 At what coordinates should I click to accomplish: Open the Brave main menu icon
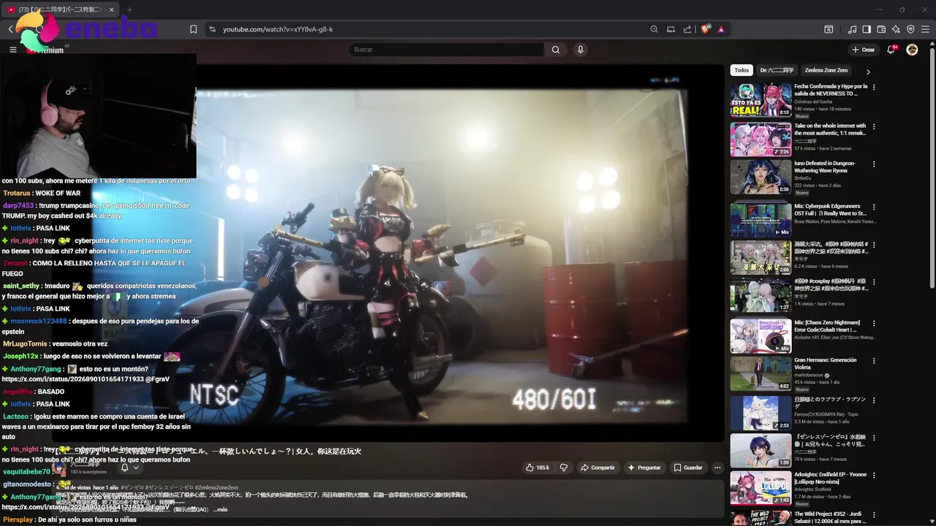925,29
